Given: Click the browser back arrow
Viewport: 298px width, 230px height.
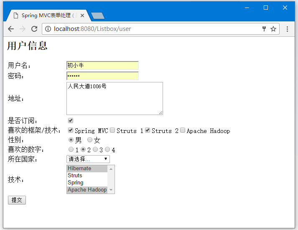Looking at the screenshot, I should coord(11,29).
